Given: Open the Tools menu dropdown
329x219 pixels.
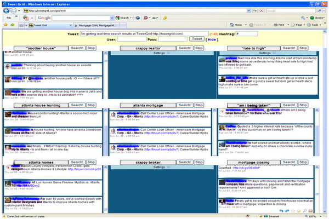Looking at the screenshot, I should pyautogui.click(x=316, y=25).
